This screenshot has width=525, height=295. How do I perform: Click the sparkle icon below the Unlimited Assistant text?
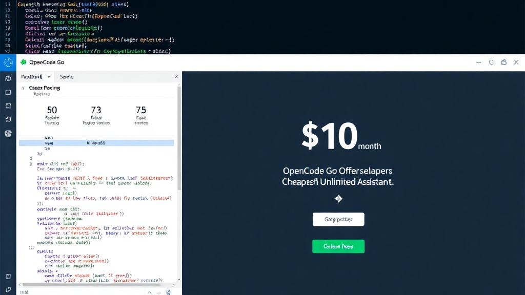click(338, 199)
